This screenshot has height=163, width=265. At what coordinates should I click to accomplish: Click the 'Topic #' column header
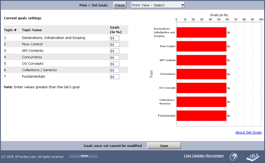[x=10, y=30]
